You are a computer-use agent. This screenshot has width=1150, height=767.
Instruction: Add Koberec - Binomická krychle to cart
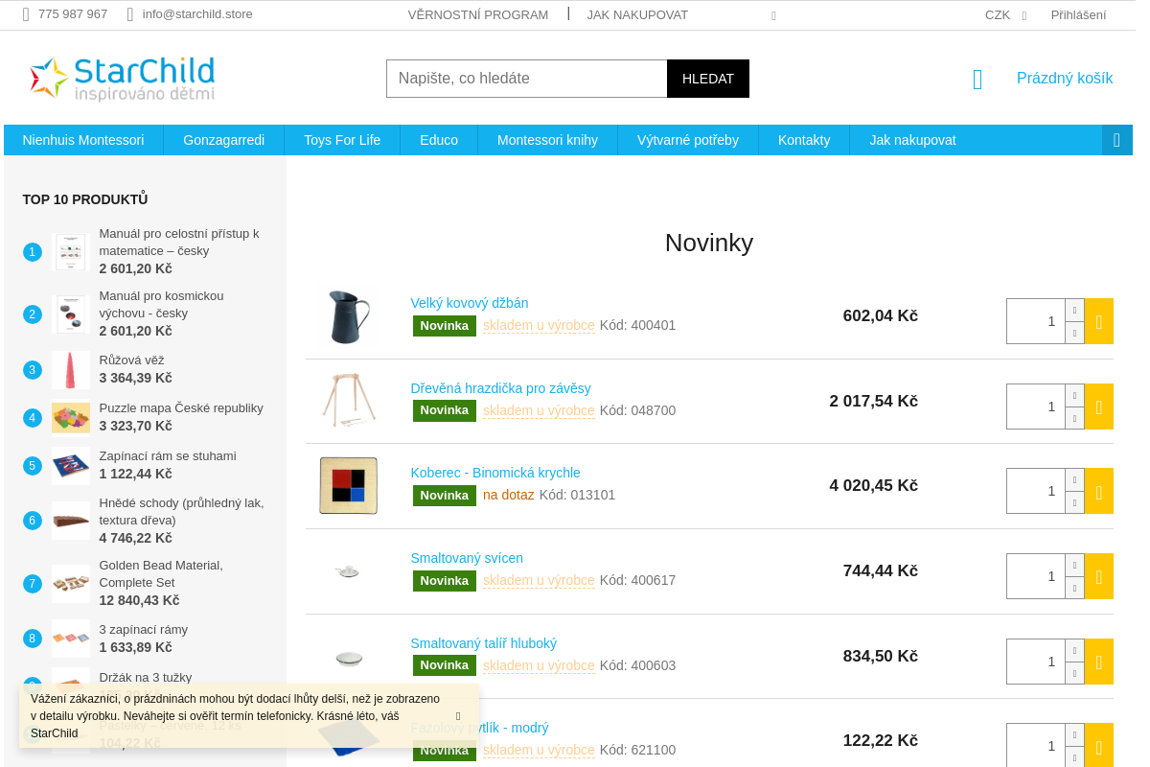pyautogui.click(x=1098, y=491)
